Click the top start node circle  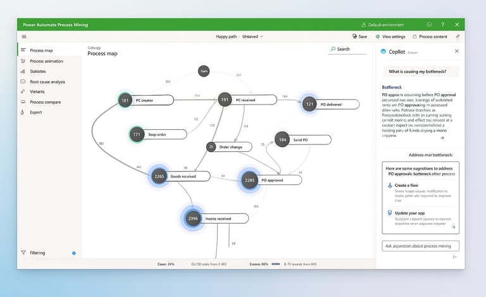pyautogui.click(x=204, y=71)
